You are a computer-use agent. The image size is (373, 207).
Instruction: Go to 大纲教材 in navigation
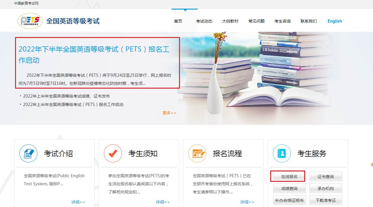click(230, 21)
